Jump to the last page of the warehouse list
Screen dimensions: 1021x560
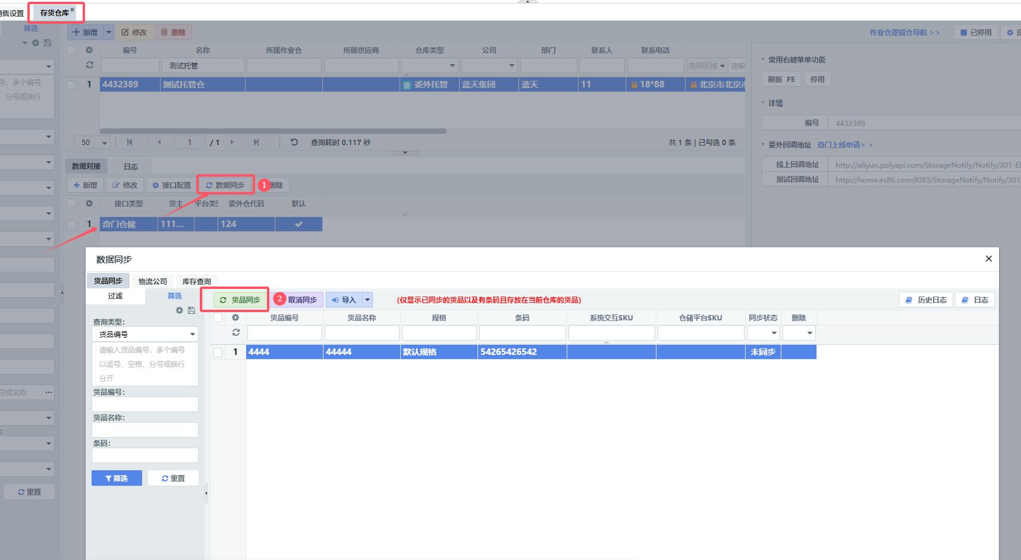tap(256, 143)
